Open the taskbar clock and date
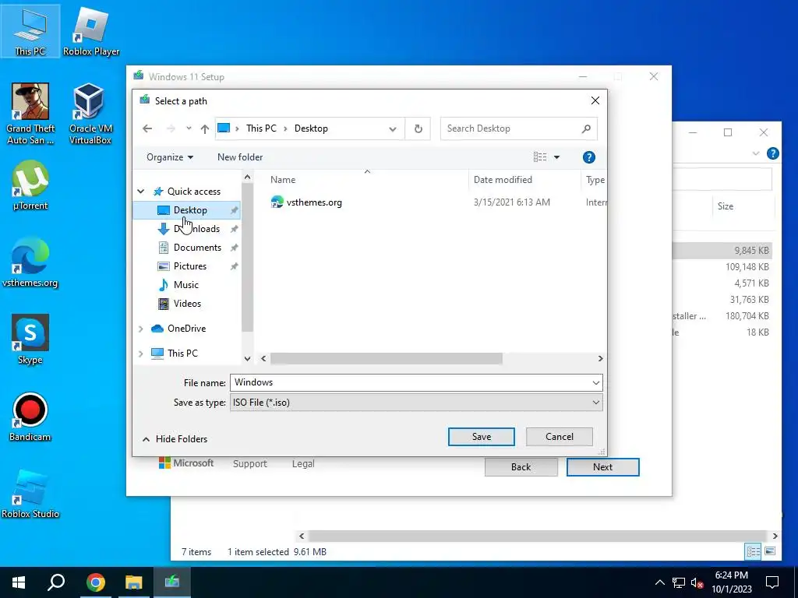 point(732,582)
